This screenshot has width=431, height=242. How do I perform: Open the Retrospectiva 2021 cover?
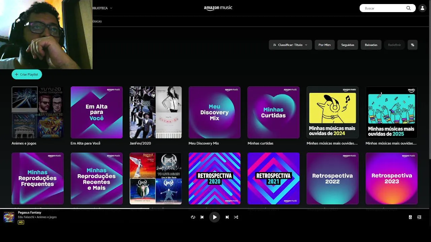click(x=273, y=178)
